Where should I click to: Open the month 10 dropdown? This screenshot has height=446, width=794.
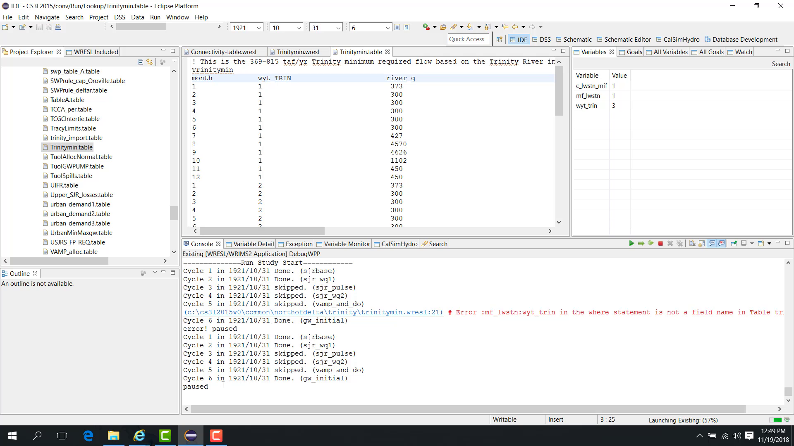(x=298, y=28)
